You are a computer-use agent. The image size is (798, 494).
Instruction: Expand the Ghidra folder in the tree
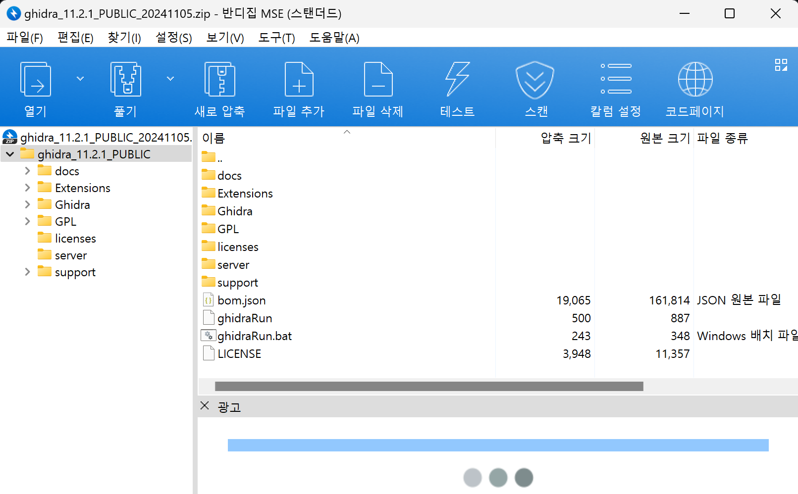click(x=27, y=205)
